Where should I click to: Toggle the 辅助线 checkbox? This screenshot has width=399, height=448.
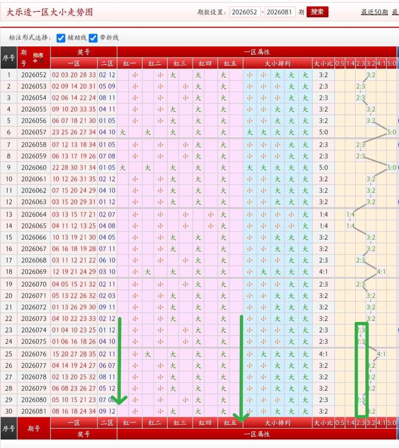tap(61, 38)
